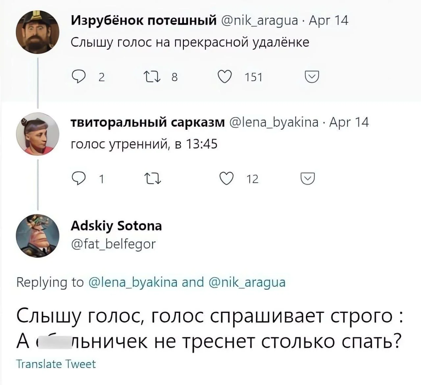Toggle the heart on @lena_byakina's reply

coord(226,179)
